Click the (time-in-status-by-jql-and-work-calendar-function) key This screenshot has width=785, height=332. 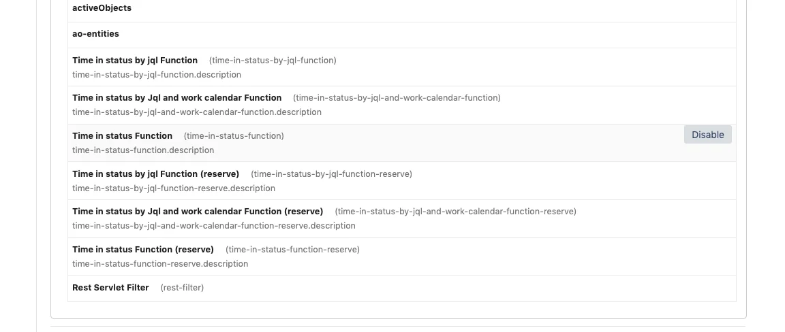[397, 98]
